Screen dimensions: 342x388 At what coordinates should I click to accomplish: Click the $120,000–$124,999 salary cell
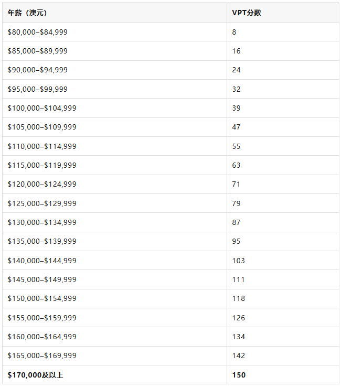114,185
